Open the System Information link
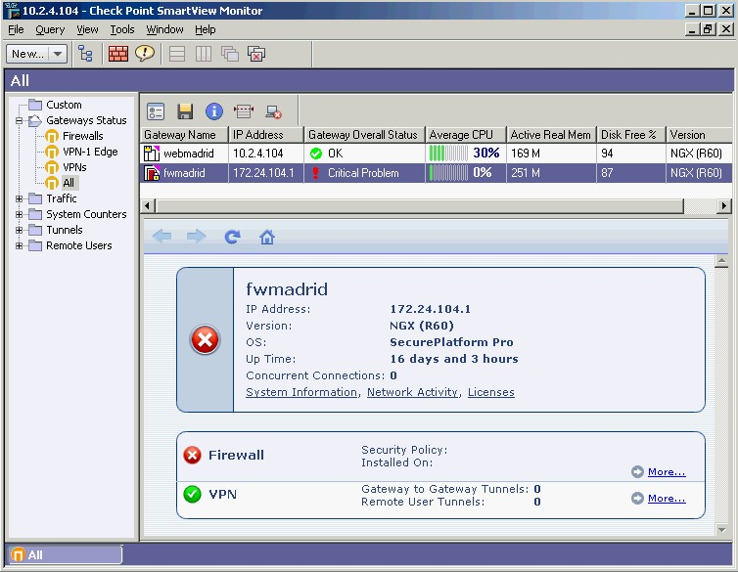This screenshot has width=738, height=572. (301, 392)
